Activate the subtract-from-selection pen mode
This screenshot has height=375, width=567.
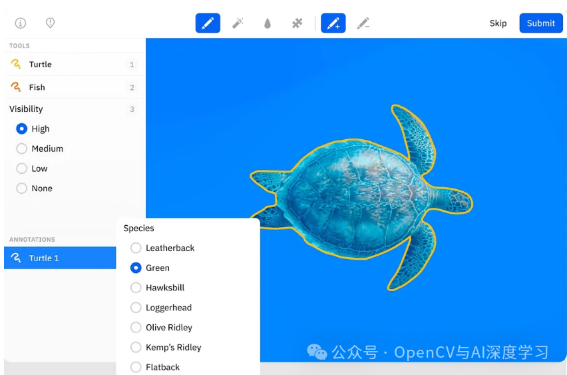[363, 23]
